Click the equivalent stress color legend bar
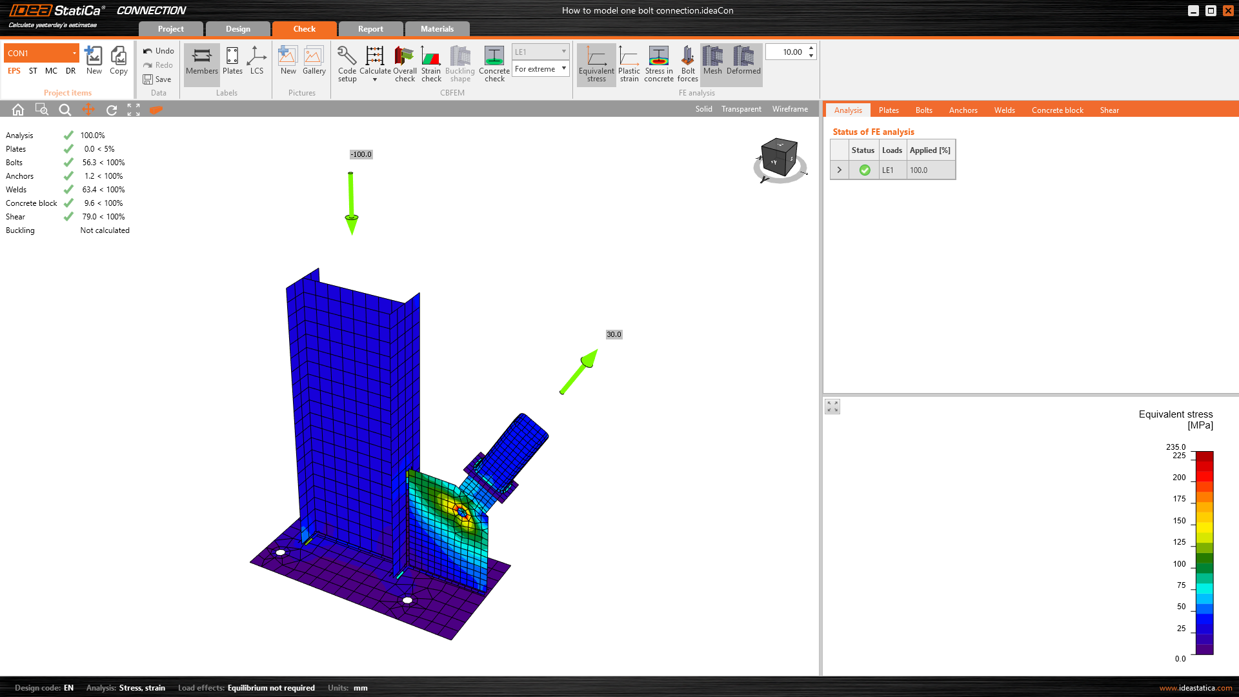The height and width of the screenshot is (697, 1239). tap(1204, 552)
